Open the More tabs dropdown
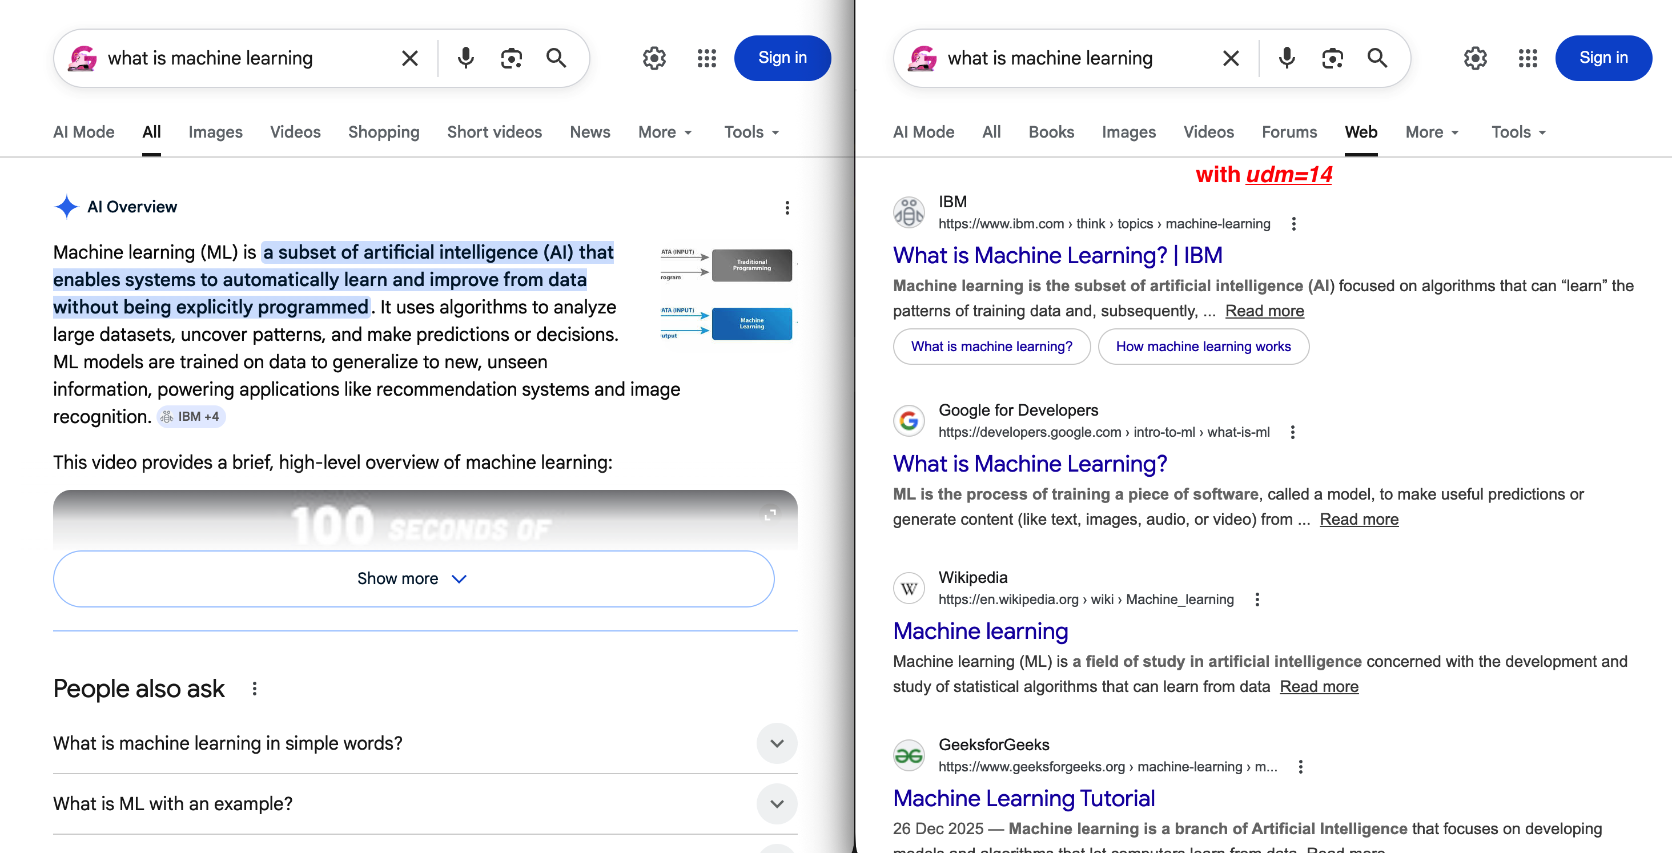The image size is (1672, 853). click(664, 132)
